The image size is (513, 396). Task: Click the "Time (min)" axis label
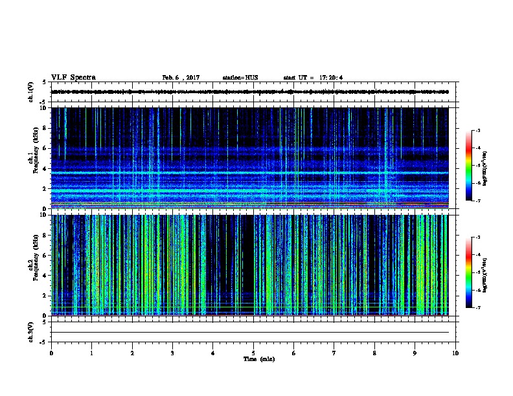259,359
